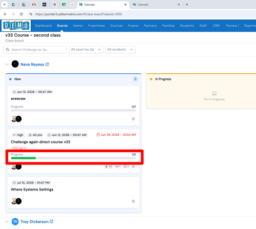The image size is (256, 229).
Task: Click the attachments count icon showing 10
Action: [109, 166]
